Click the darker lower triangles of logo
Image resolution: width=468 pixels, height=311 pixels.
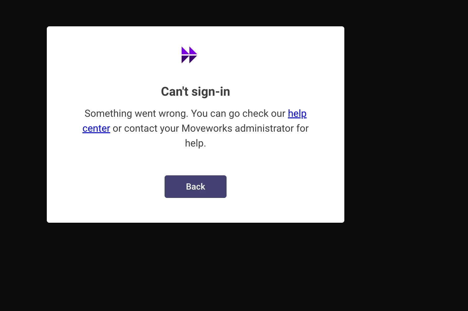click(189, 59)
